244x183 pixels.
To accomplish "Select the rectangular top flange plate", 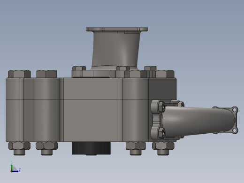I will point(117,30).
